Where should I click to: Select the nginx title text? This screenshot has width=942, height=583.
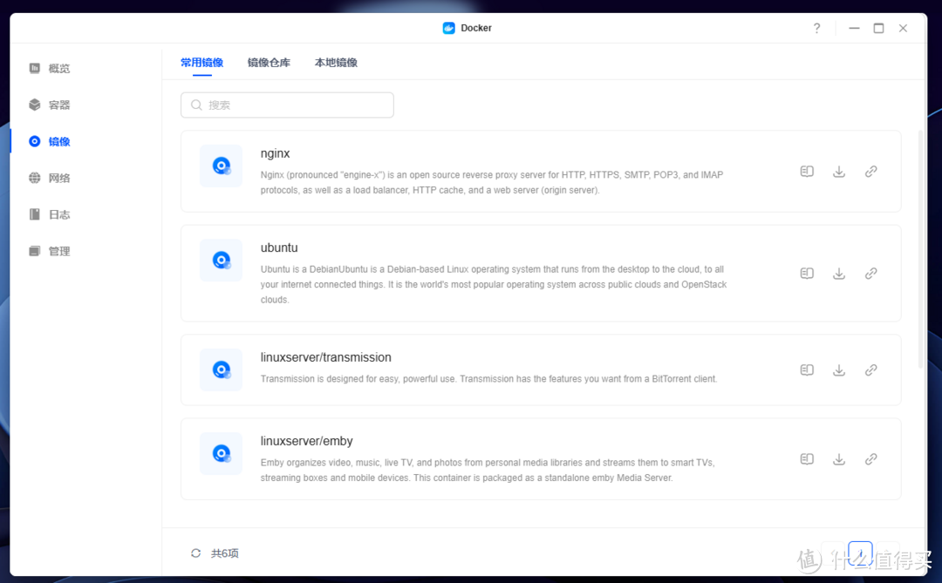[275, 153]
